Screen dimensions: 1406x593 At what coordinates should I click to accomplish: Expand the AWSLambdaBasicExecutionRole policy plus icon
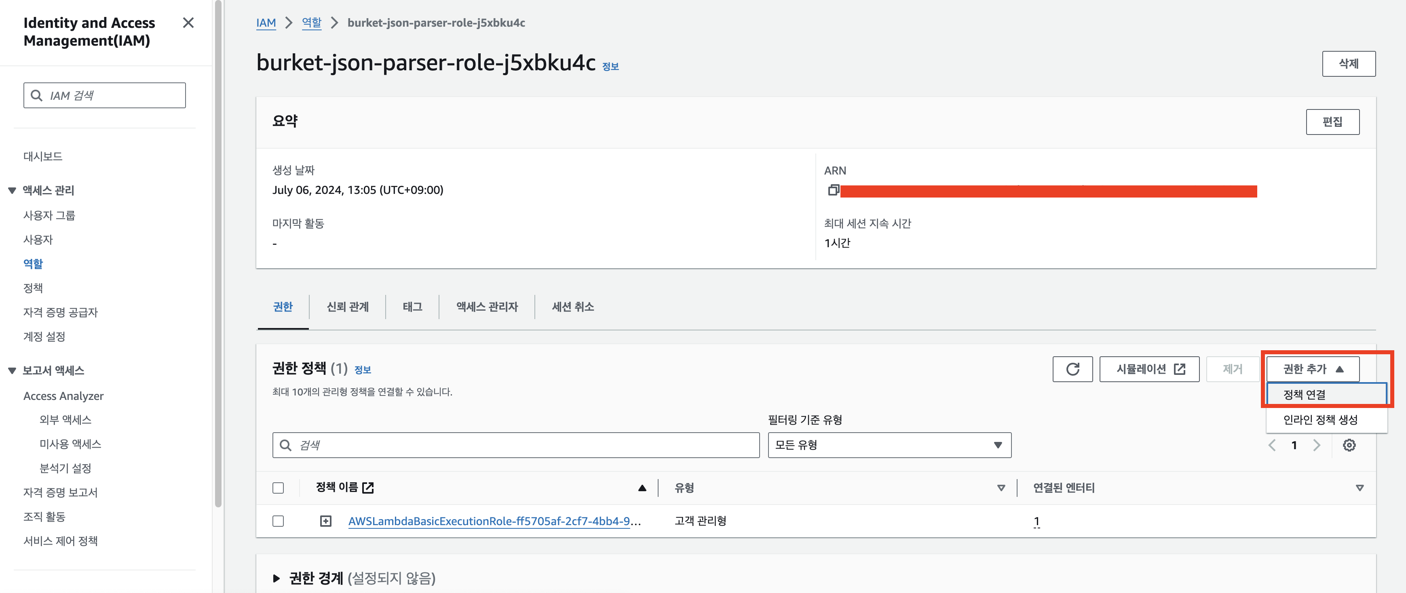point(325,521)
